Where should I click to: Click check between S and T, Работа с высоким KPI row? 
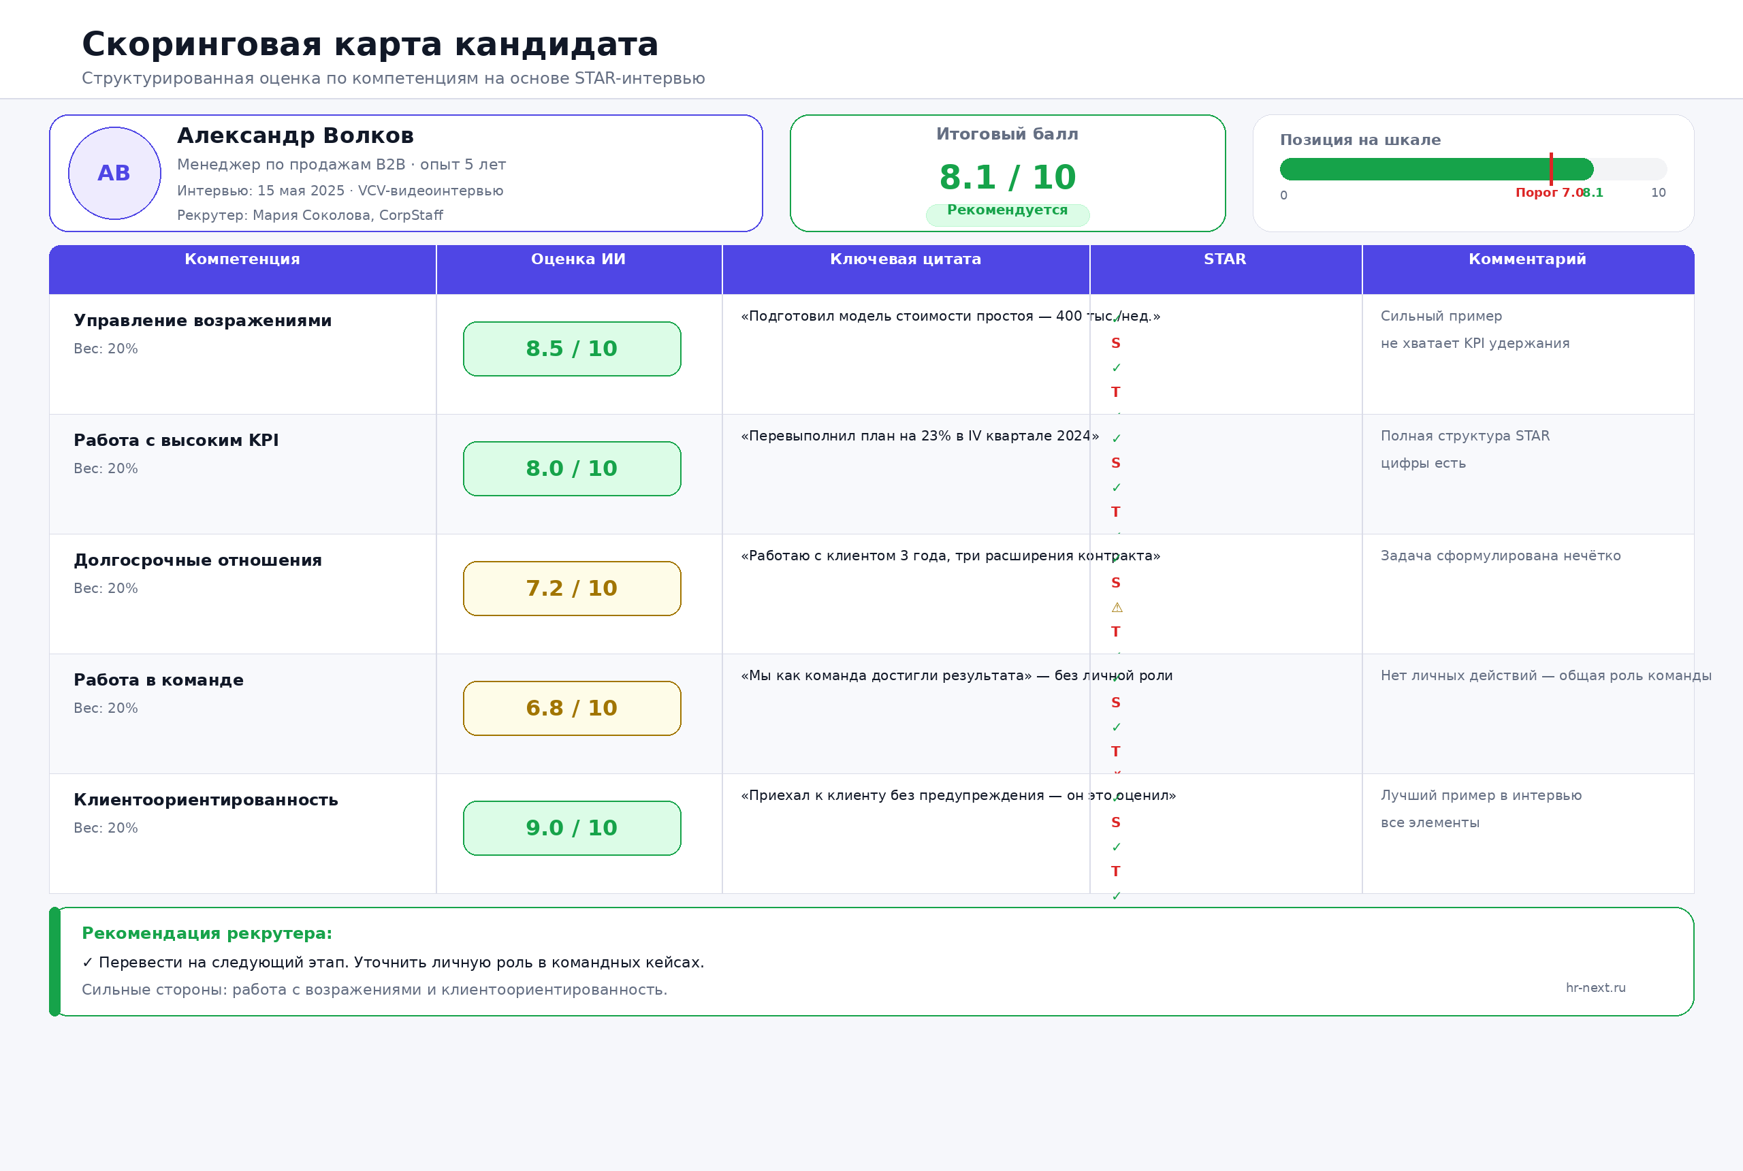1117,487
